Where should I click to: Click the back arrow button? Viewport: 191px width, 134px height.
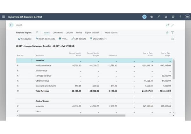(x=11, y=25)
